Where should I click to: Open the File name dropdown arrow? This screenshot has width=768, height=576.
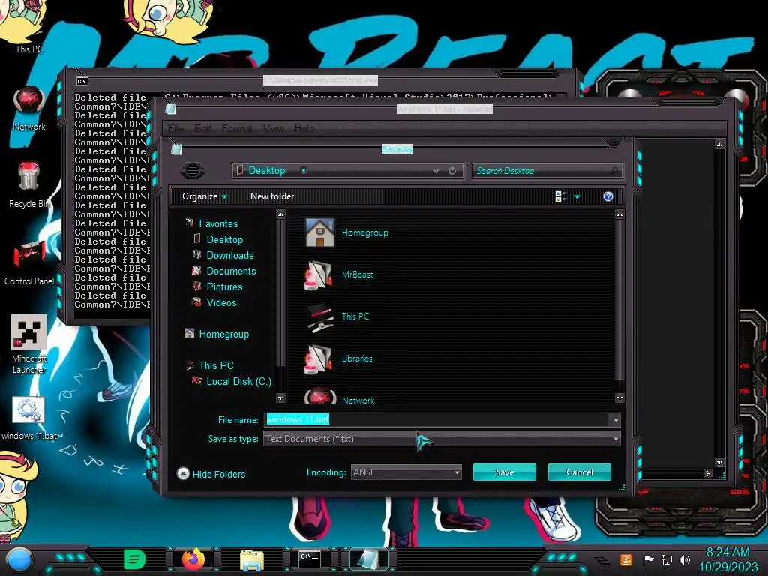615,420
